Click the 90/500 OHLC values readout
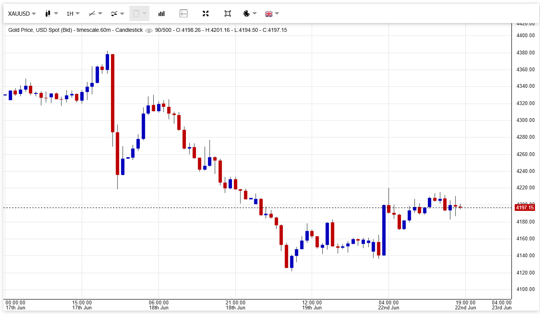The image size is (540, 314). pos(221,30)
